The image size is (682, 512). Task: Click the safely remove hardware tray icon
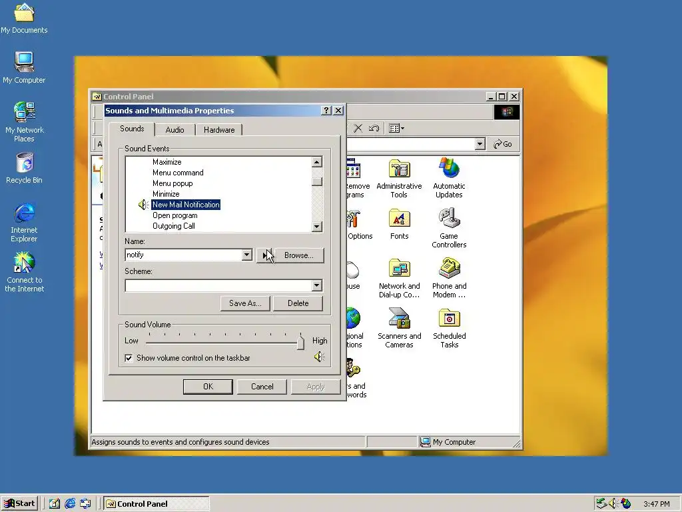(601, 503)
